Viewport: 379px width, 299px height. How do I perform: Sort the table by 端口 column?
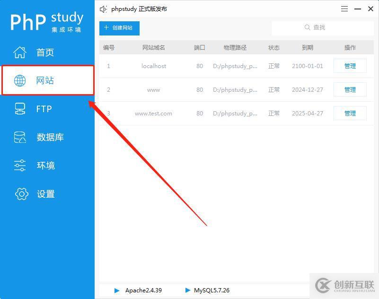pyautogui.click(x=199, y=47)
